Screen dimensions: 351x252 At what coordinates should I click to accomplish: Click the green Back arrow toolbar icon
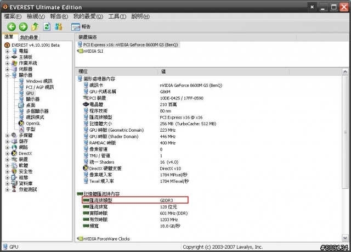12,27
